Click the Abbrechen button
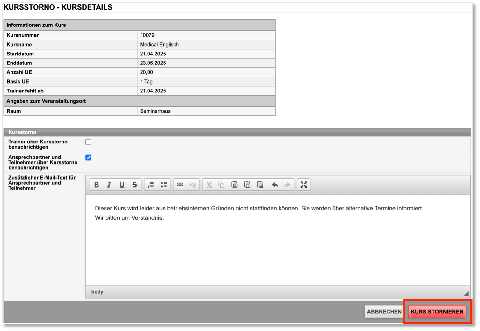Viewport: 480px width, 331px height. point(384,312)
